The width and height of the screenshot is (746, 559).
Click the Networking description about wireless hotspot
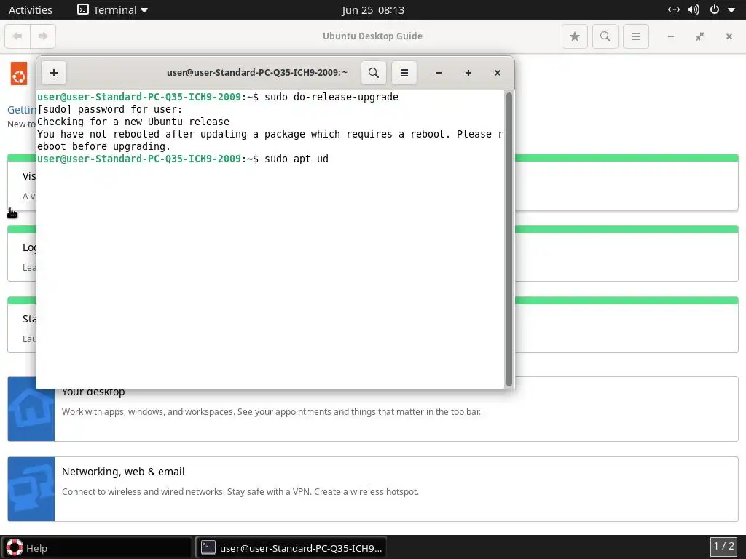pos(240,491)
